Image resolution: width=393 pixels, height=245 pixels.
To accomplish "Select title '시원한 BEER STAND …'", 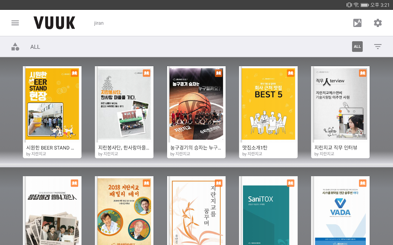I will pyautogui.click(x=50, y=148).
